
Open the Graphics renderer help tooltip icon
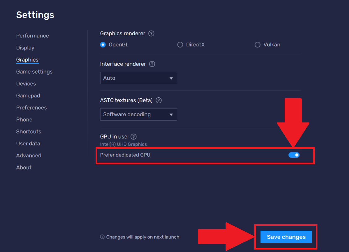[x=151, y=33]
